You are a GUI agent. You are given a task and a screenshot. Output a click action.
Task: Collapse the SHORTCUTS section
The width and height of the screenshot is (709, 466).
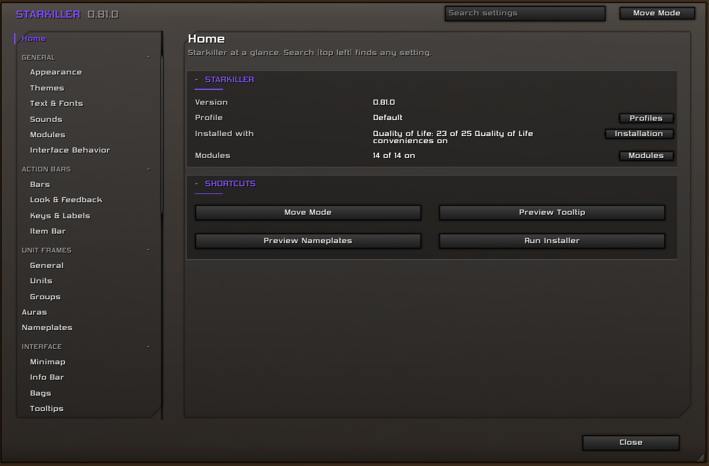click(196, 183)
